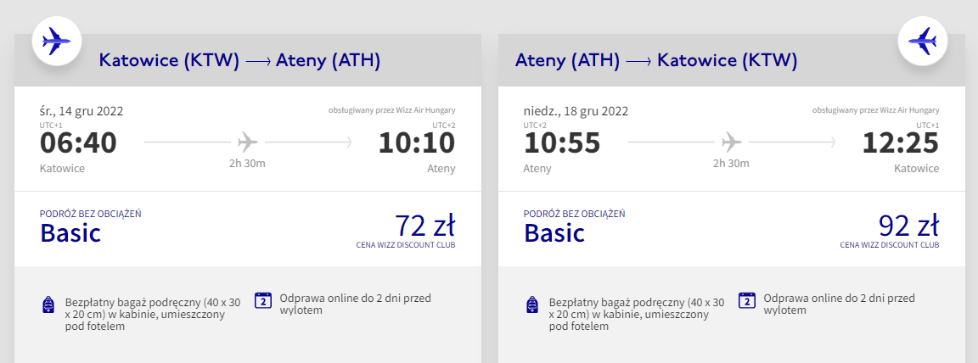Click the gray airplane icon on outbound route
Viewport: 978px width, 363px height.
[x=248, y=142]
